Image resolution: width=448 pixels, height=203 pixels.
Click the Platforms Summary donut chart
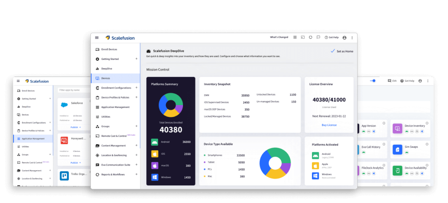[171, 105]
